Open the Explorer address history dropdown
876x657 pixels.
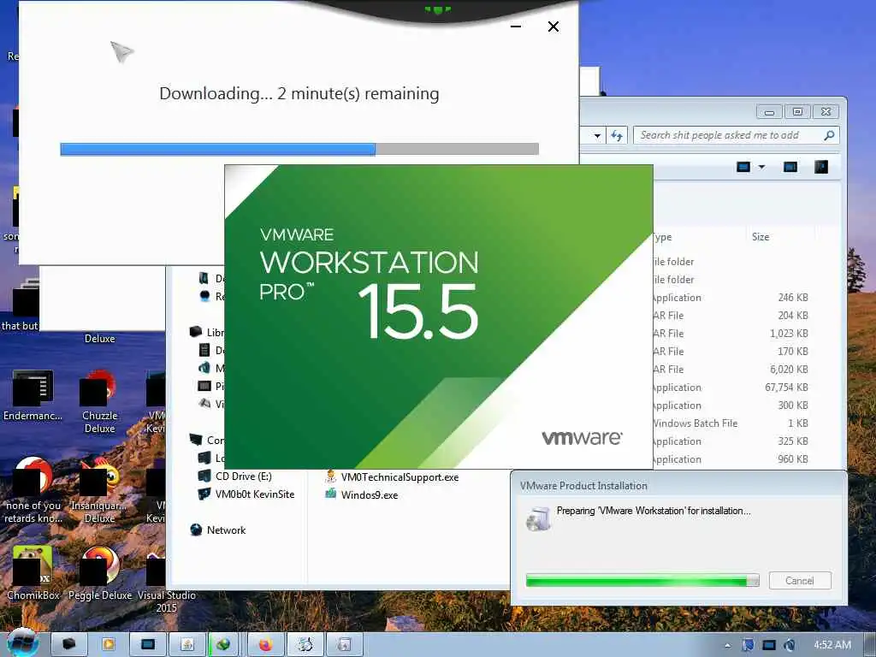point(597,136)
